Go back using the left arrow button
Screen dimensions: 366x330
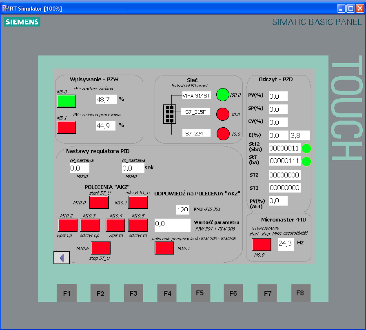(x=61, y=258)
